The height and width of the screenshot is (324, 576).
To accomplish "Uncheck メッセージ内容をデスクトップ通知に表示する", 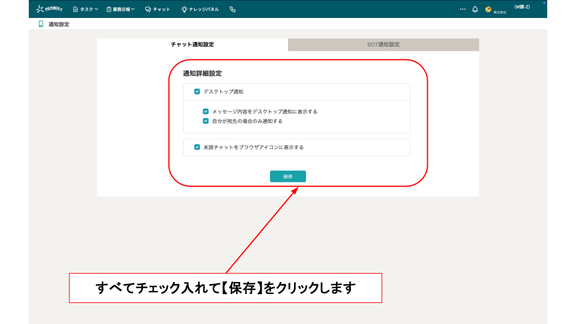I will click(206, 112).
